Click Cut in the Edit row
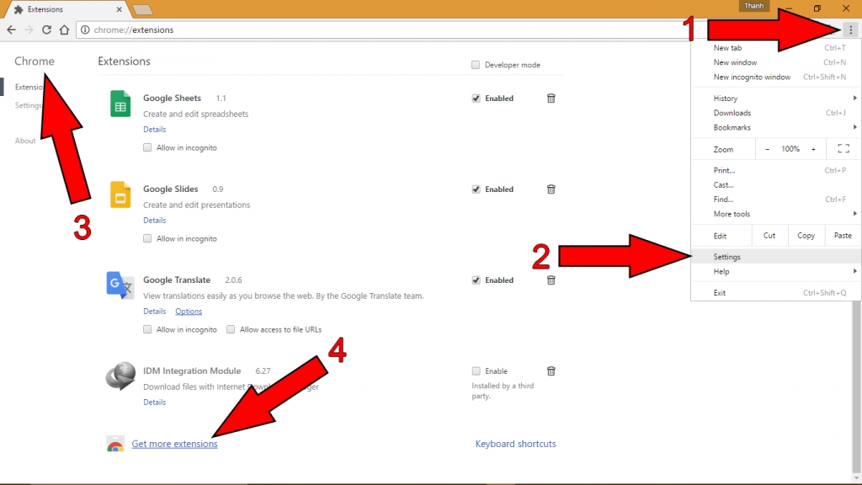The width and height of the screenshot is (862, 485). click(769, 236)
